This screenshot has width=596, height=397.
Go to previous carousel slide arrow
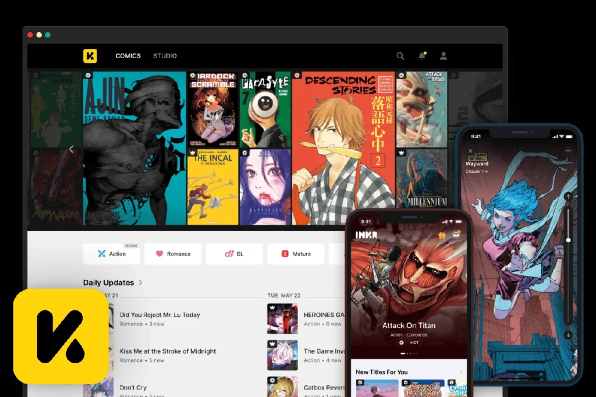[72, 149]
